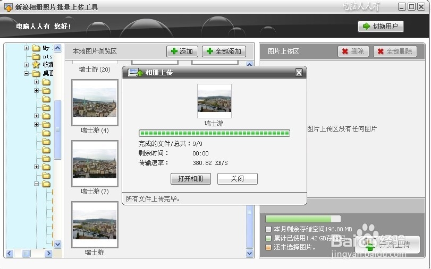Screen dimensions: 431x269
Task: Click the red X icon on 删除
Action: point(345,51)
